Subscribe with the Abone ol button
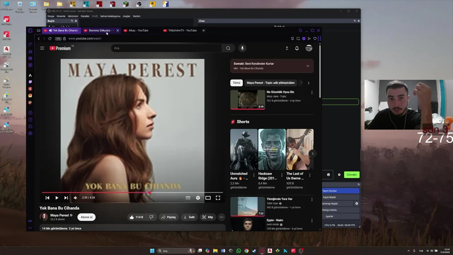 click(86, 217)
